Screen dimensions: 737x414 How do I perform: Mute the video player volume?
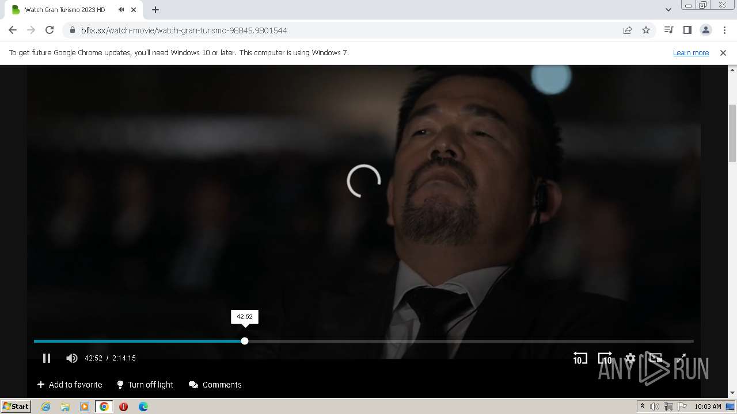click(x=71, y=358)
